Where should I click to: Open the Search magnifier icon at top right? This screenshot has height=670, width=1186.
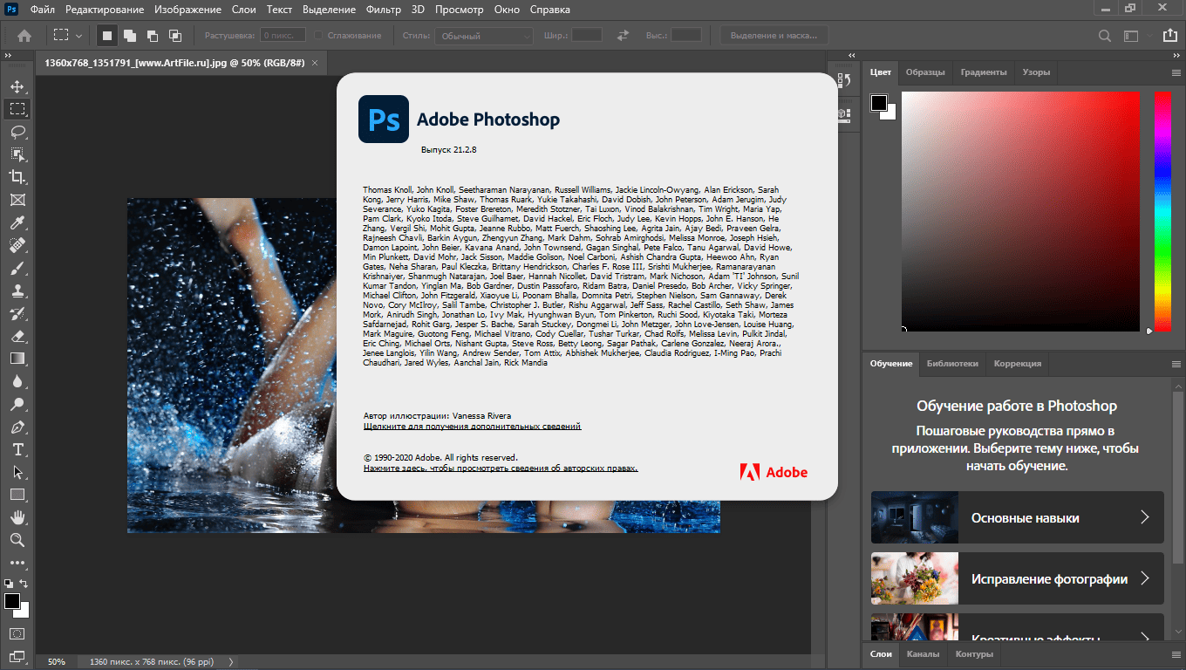pos(1105,36)
